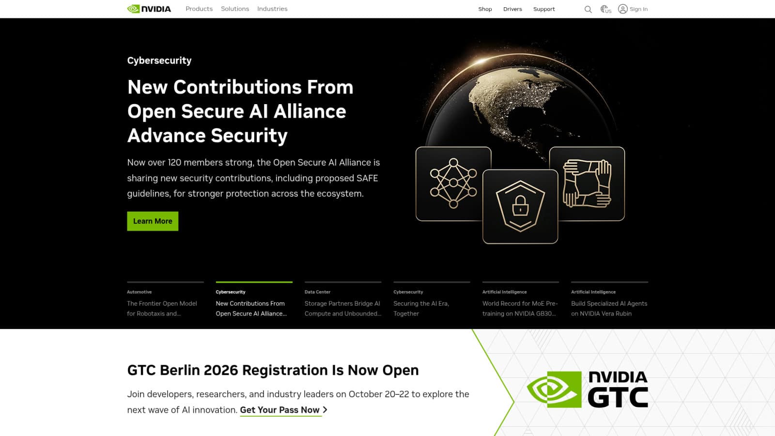Screen dimensions: 775x436
Task: Click the user account avatar icon
Action: point(623,9)
